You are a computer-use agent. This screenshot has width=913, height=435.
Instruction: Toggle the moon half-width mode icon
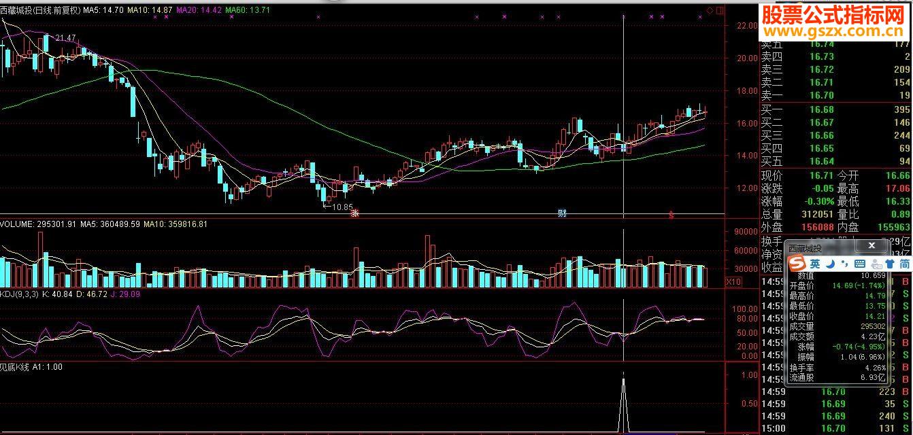coord(830,263)
